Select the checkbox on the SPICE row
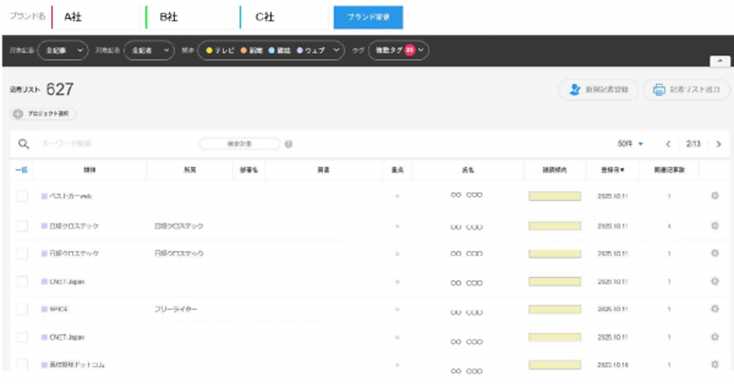This screenshot has width=734, height=385. pos(22,309)
